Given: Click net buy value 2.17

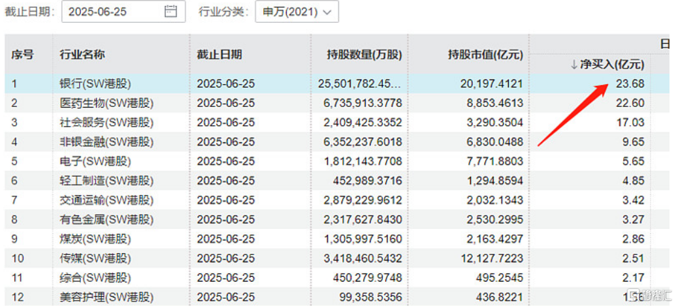Looking at the screenshot, I should click(634, 277).
